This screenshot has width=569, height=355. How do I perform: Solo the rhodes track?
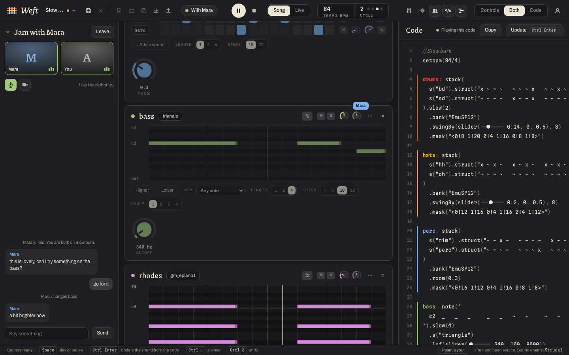pyautogui.click(x=331, y=275)
